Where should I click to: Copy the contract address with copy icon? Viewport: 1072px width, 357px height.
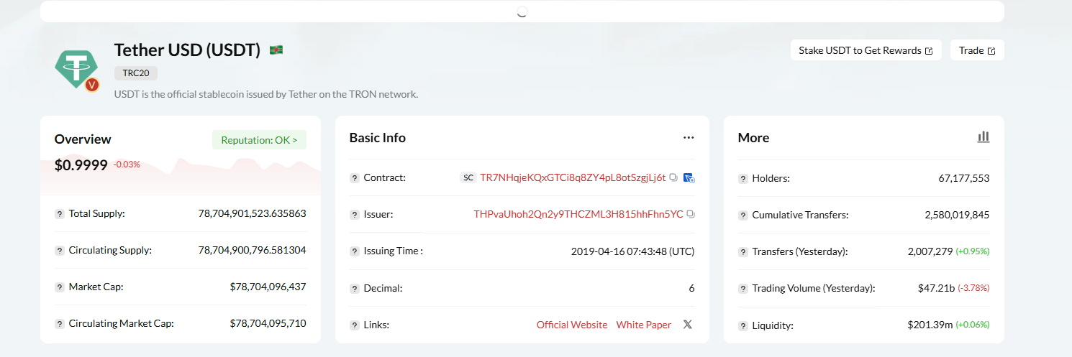pos(673,177)
